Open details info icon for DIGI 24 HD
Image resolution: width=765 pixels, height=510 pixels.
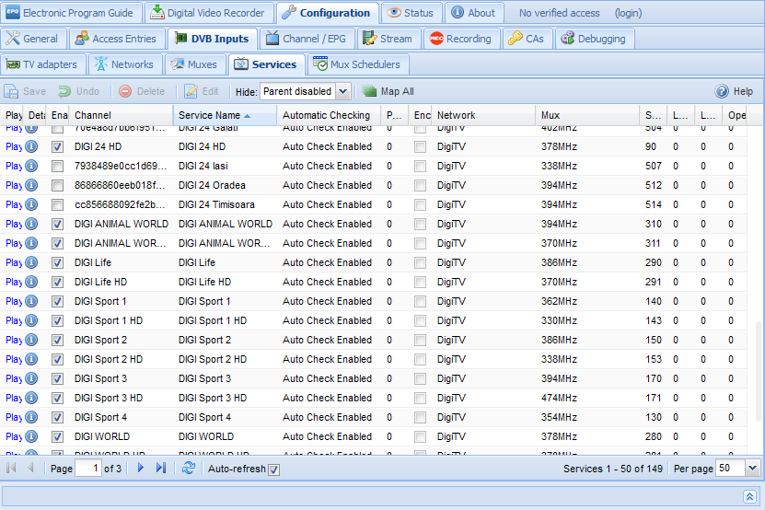pyautogui.click(x=31, y=146)
